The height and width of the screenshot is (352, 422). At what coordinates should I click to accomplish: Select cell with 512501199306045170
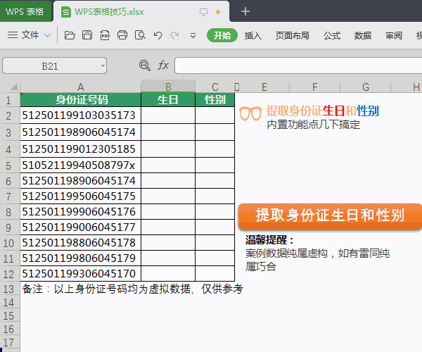81,274
